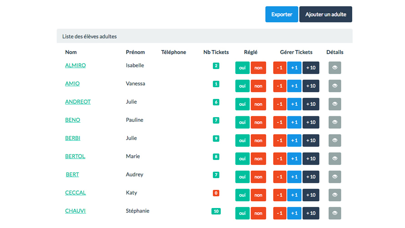Set CECCAL réglé to non
Image resolution: width=405 pixels, height=228 pixels.
(x=258, y=195)
